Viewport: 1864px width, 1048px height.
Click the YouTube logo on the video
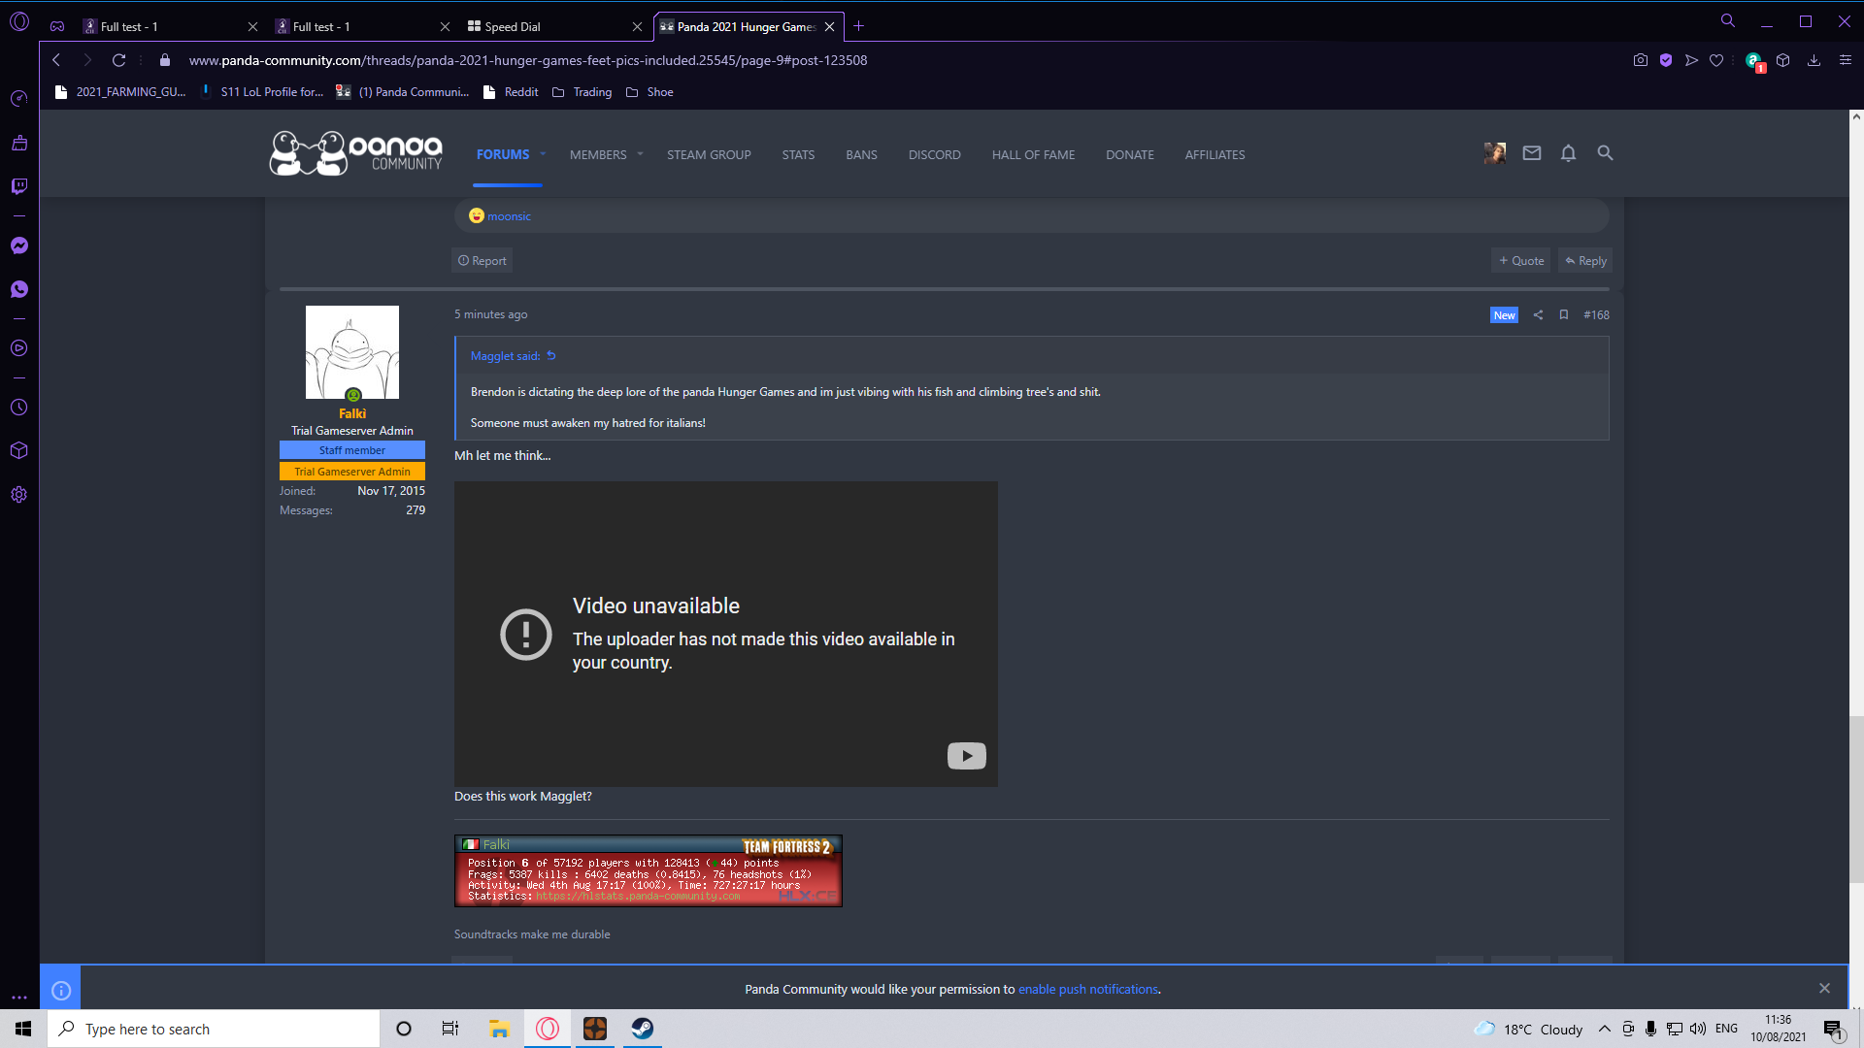[x=966, y=756]
